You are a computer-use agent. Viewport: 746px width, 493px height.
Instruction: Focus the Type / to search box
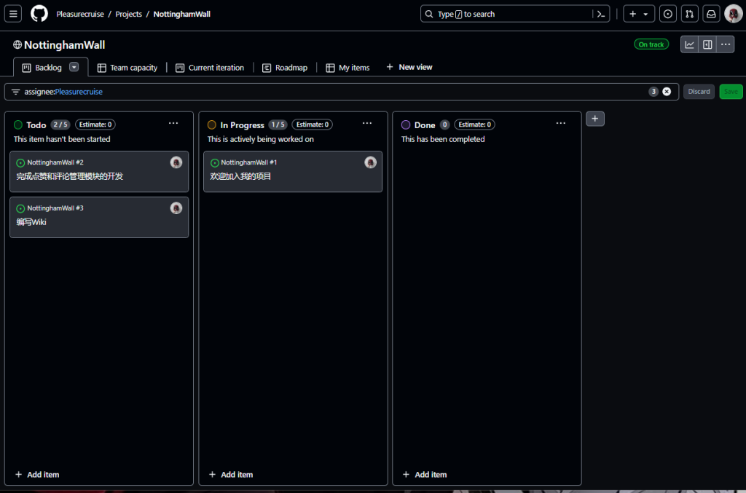click(515, 15)
